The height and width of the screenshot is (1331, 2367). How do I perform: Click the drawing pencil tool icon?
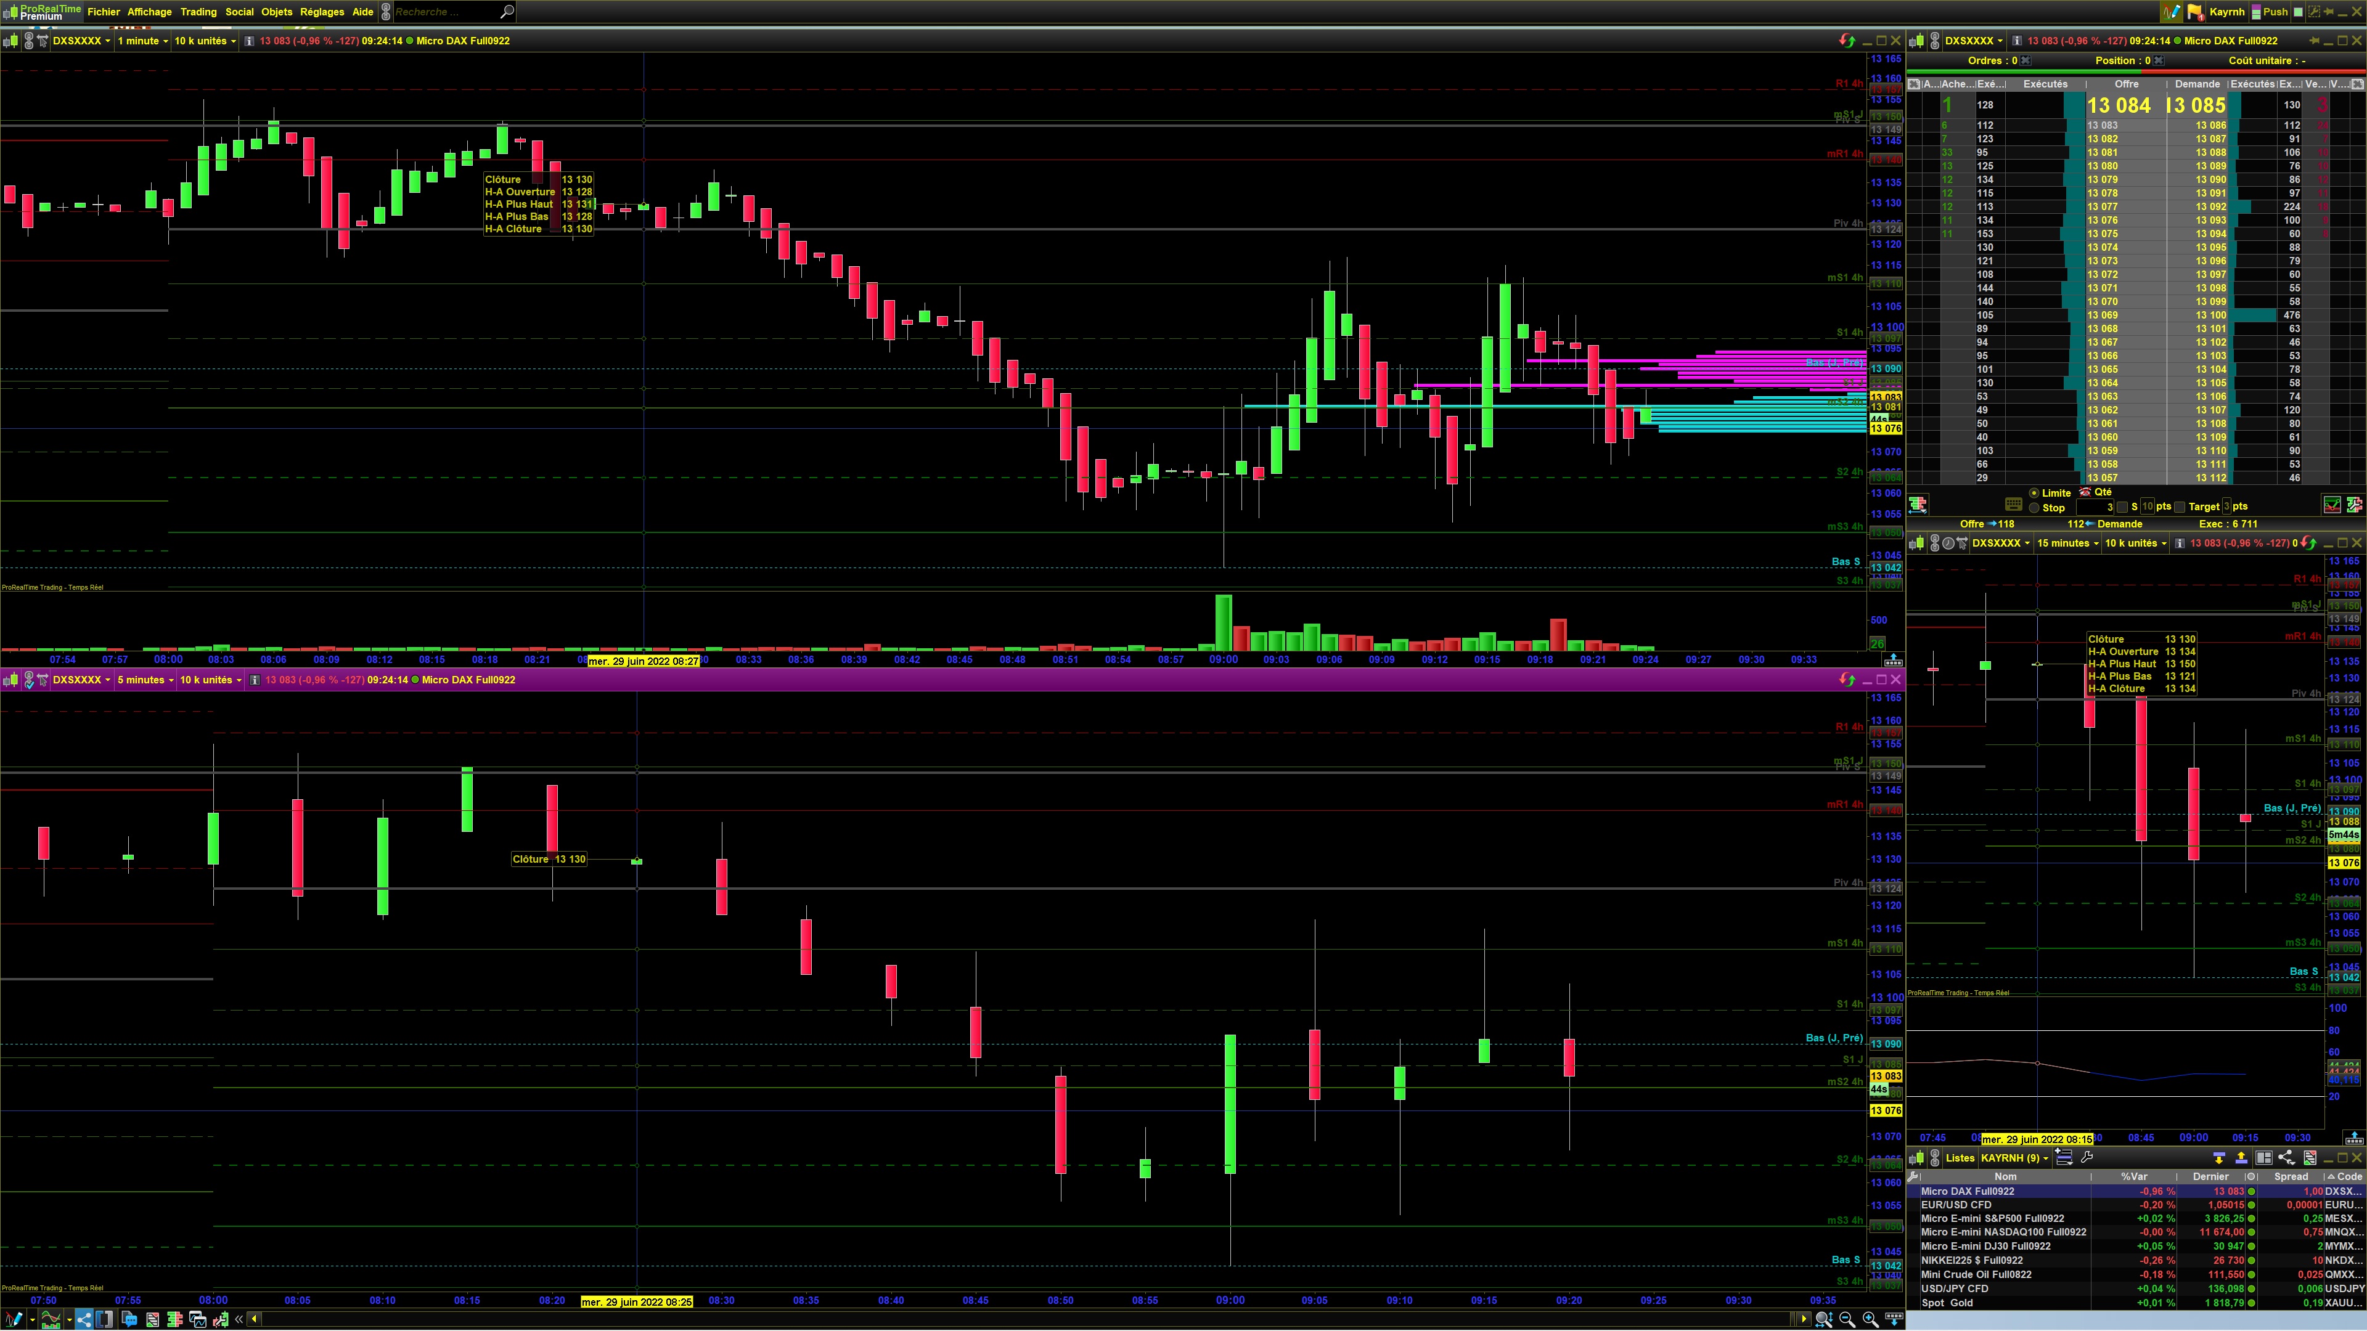15,1321
